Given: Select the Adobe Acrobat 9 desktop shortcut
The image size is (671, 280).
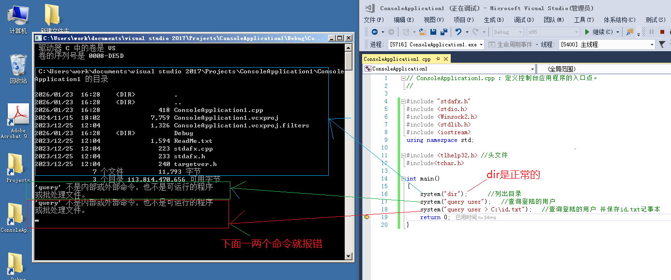Looking at the screenshot, I should (18, 122).
